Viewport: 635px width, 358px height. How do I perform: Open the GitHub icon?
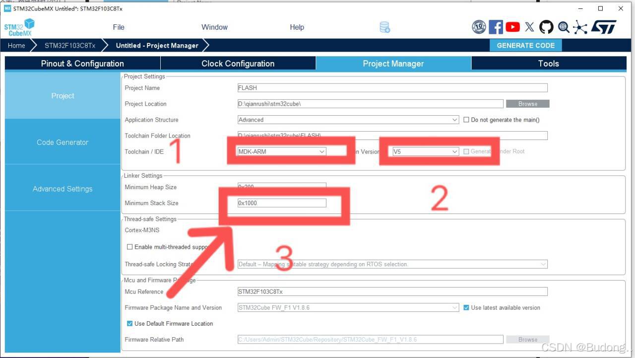tap(546, 27)
